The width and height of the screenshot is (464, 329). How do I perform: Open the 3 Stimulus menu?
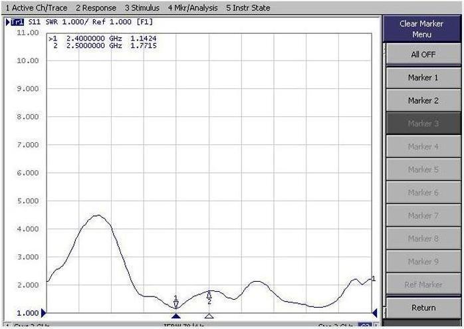[142, 8]
